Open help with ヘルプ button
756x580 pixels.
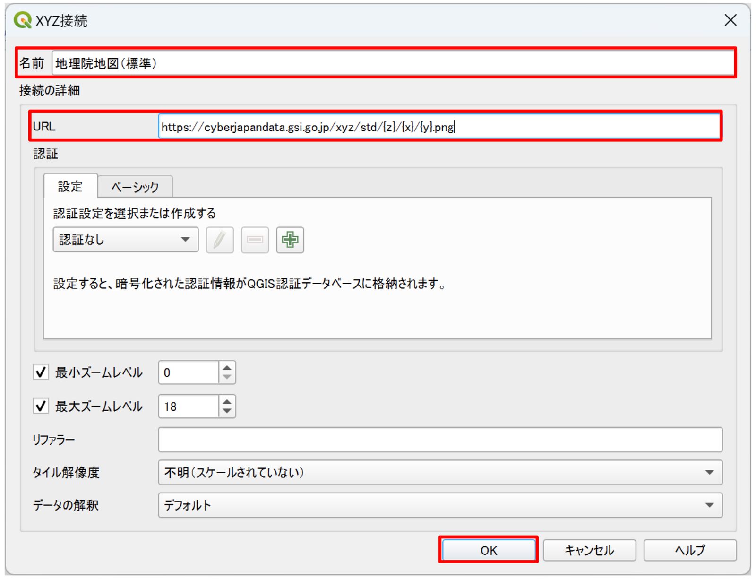coord(690,550)
